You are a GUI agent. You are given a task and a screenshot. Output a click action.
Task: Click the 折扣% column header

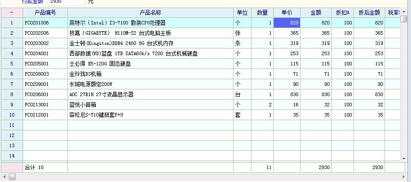click(x=342, y=12)
